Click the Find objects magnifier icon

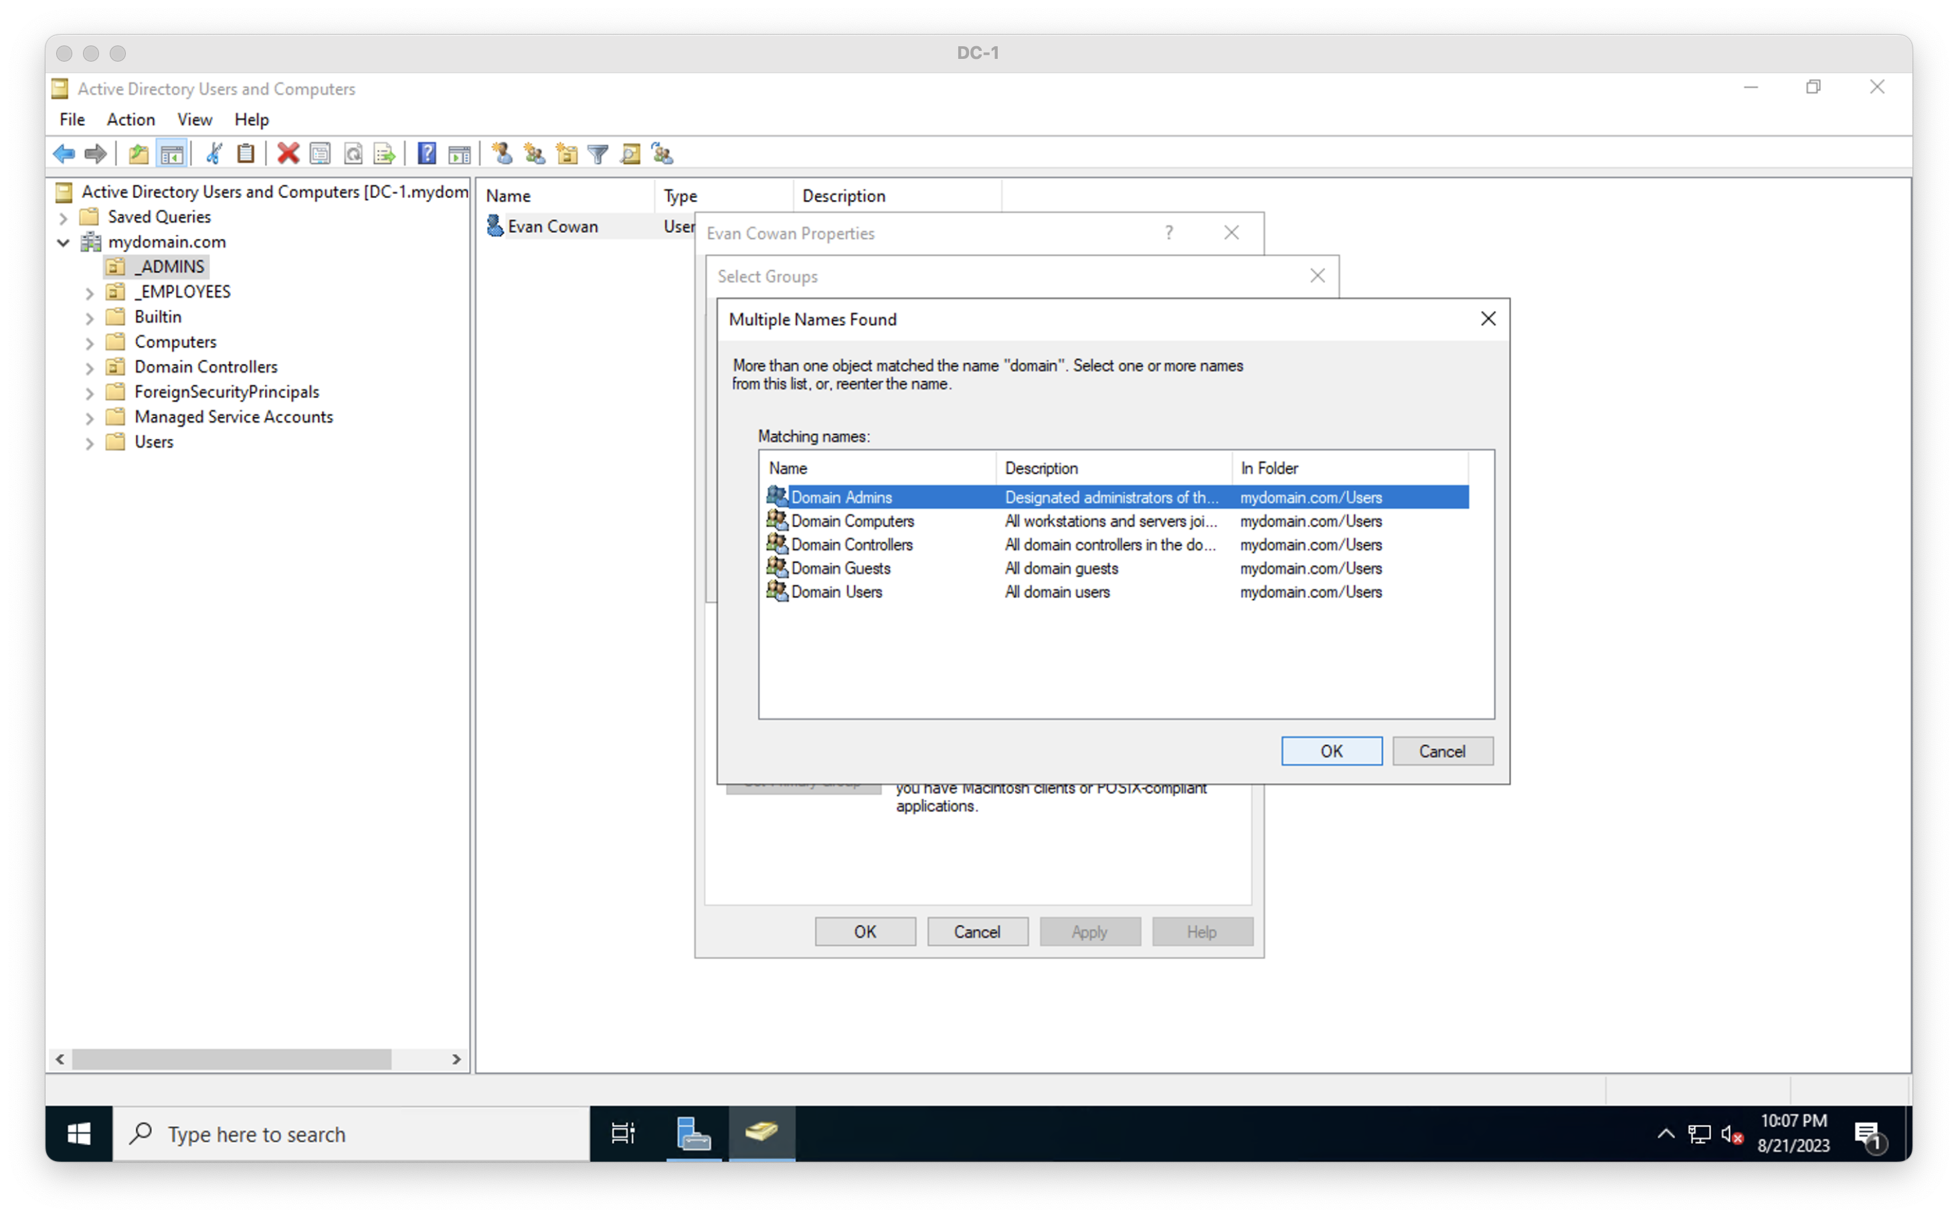click(x=630, y=154)
